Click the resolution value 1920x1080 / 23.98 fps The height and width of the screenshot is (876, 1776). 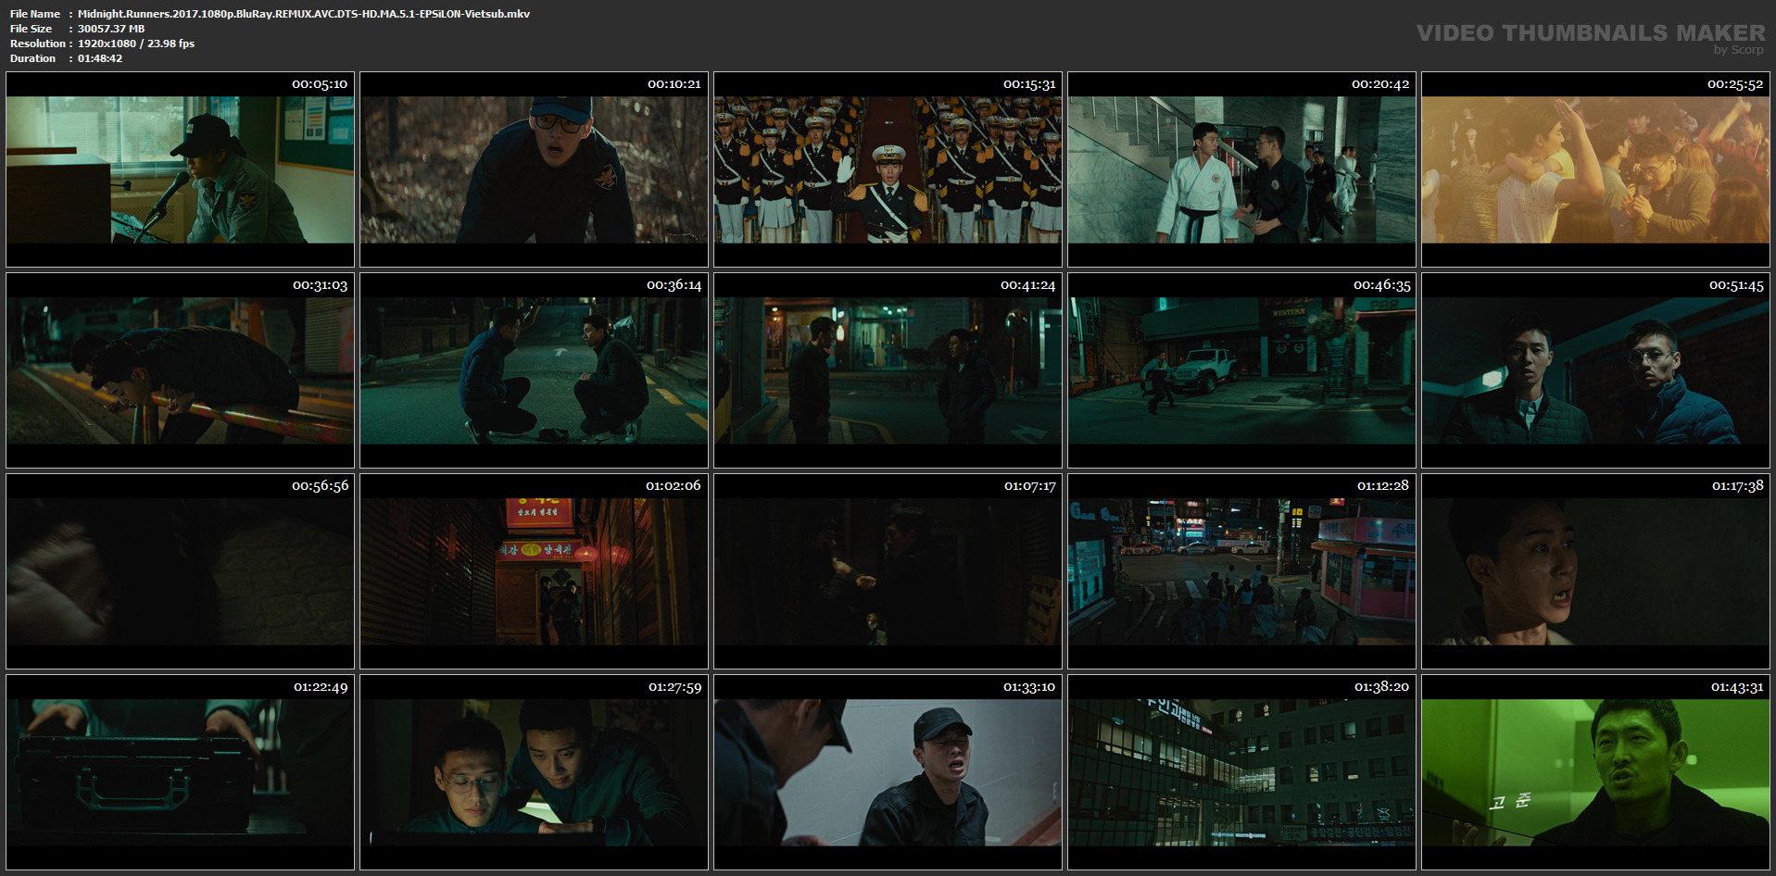click(x=136, y=44)
